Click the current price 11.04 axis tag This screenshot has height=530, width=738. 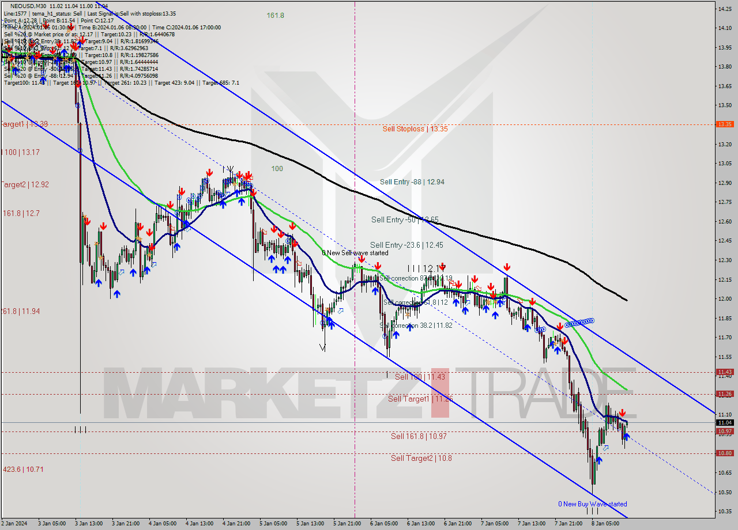click(724, 422)
